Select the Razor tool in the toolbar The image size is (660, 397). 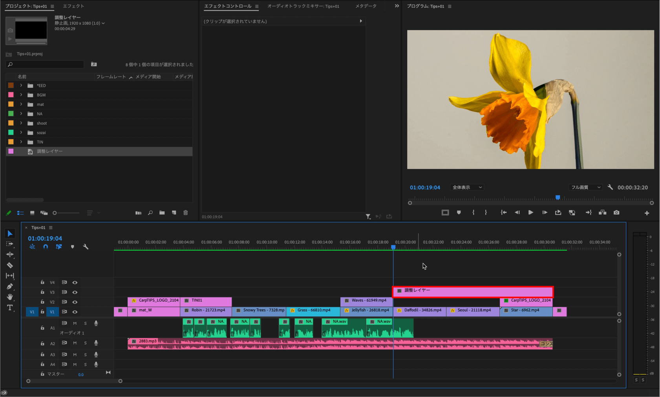point(10,265)
